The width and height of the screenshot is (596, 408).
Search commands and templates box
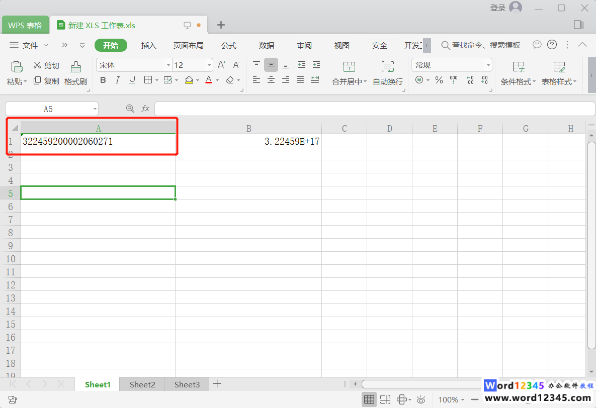tap(480, 45)
